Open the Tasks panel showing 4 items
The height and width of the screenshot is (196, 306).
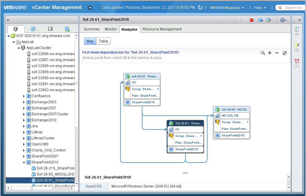297,29
